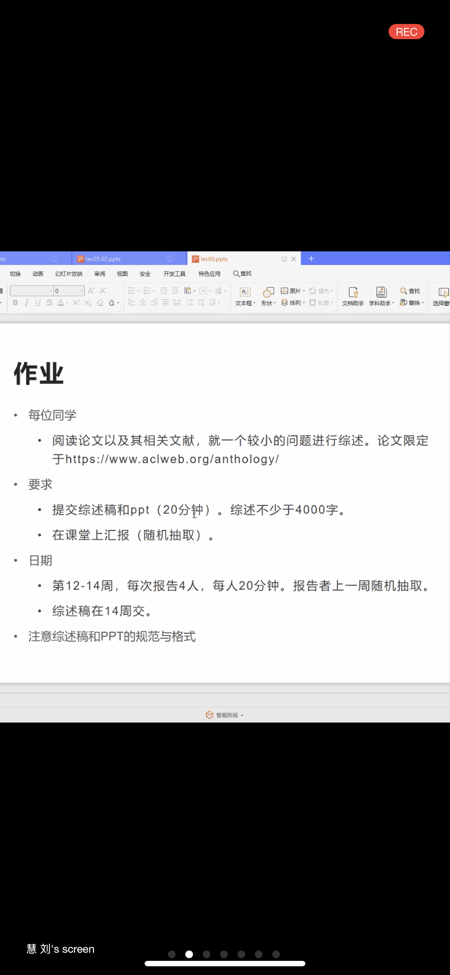This screenshot has height=975, width=450.
Task: Insert a picture via 图片
Action: pyautogui.click(x=293, y=291)
